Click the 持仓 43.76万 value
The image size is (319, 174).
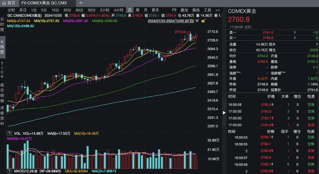point(262,50)
